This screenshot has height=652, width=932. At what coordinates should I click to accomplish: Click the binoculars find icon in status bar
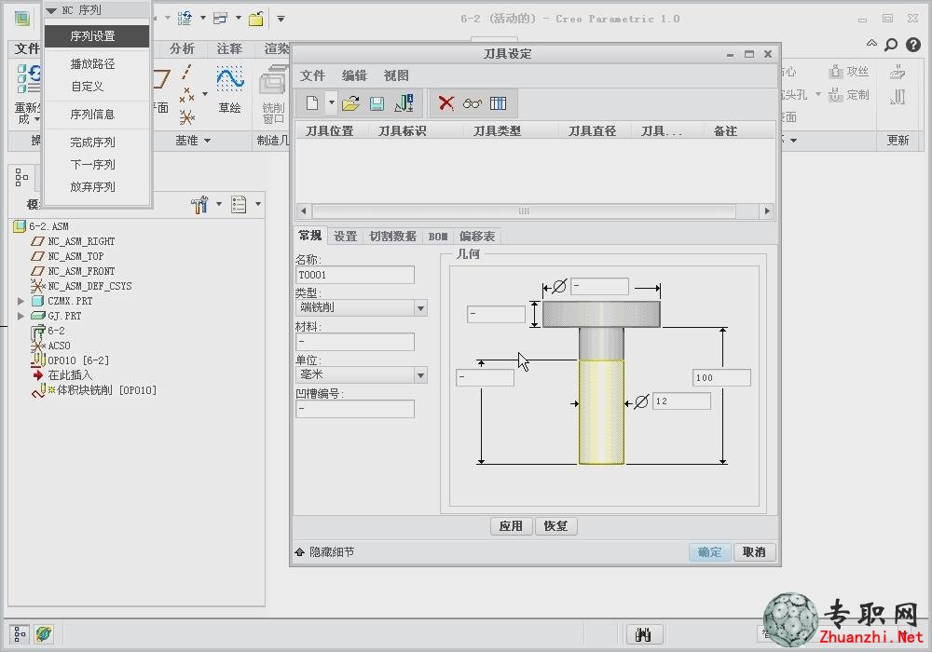coord(643,635)
